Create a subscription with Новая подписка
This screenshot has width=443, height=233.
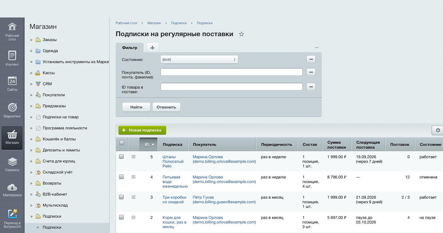(x=142, y=130)
